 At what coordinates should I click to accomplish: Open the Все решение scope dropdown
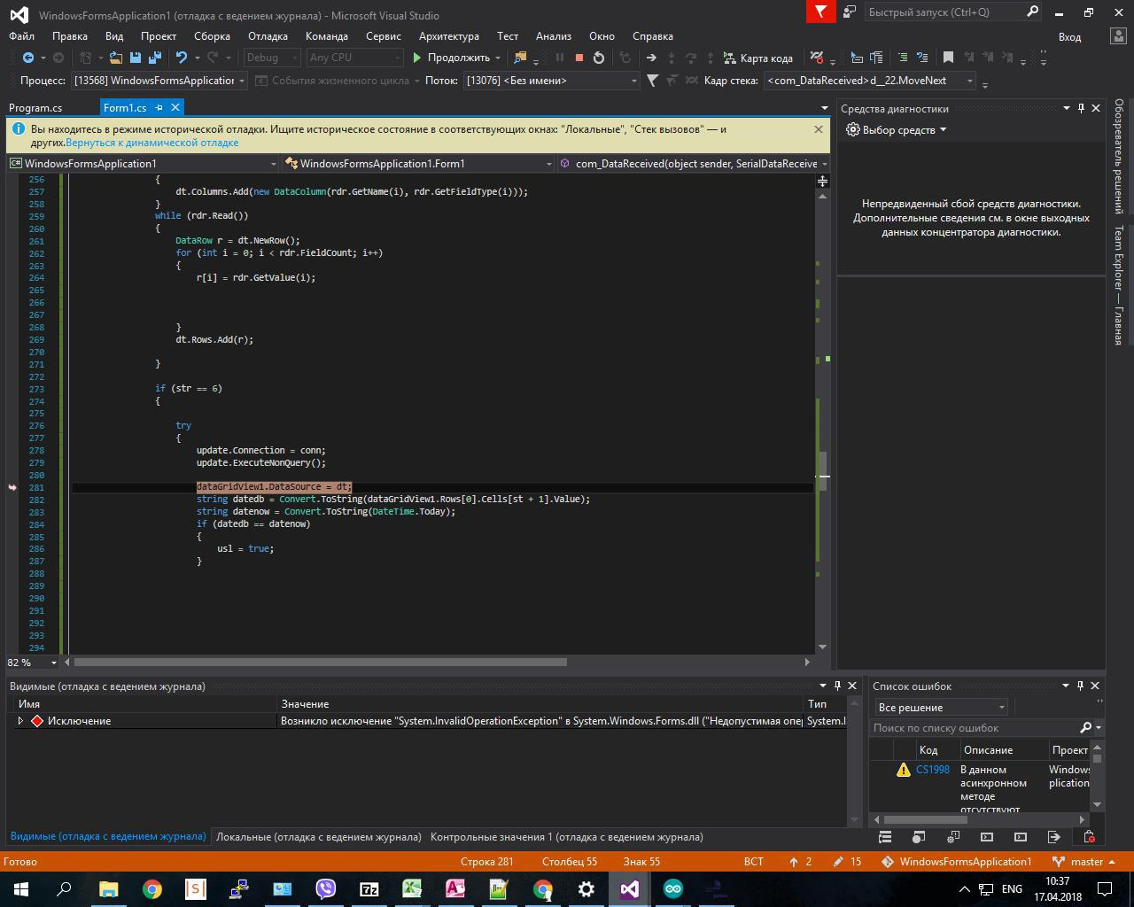(x=941, y=708)
